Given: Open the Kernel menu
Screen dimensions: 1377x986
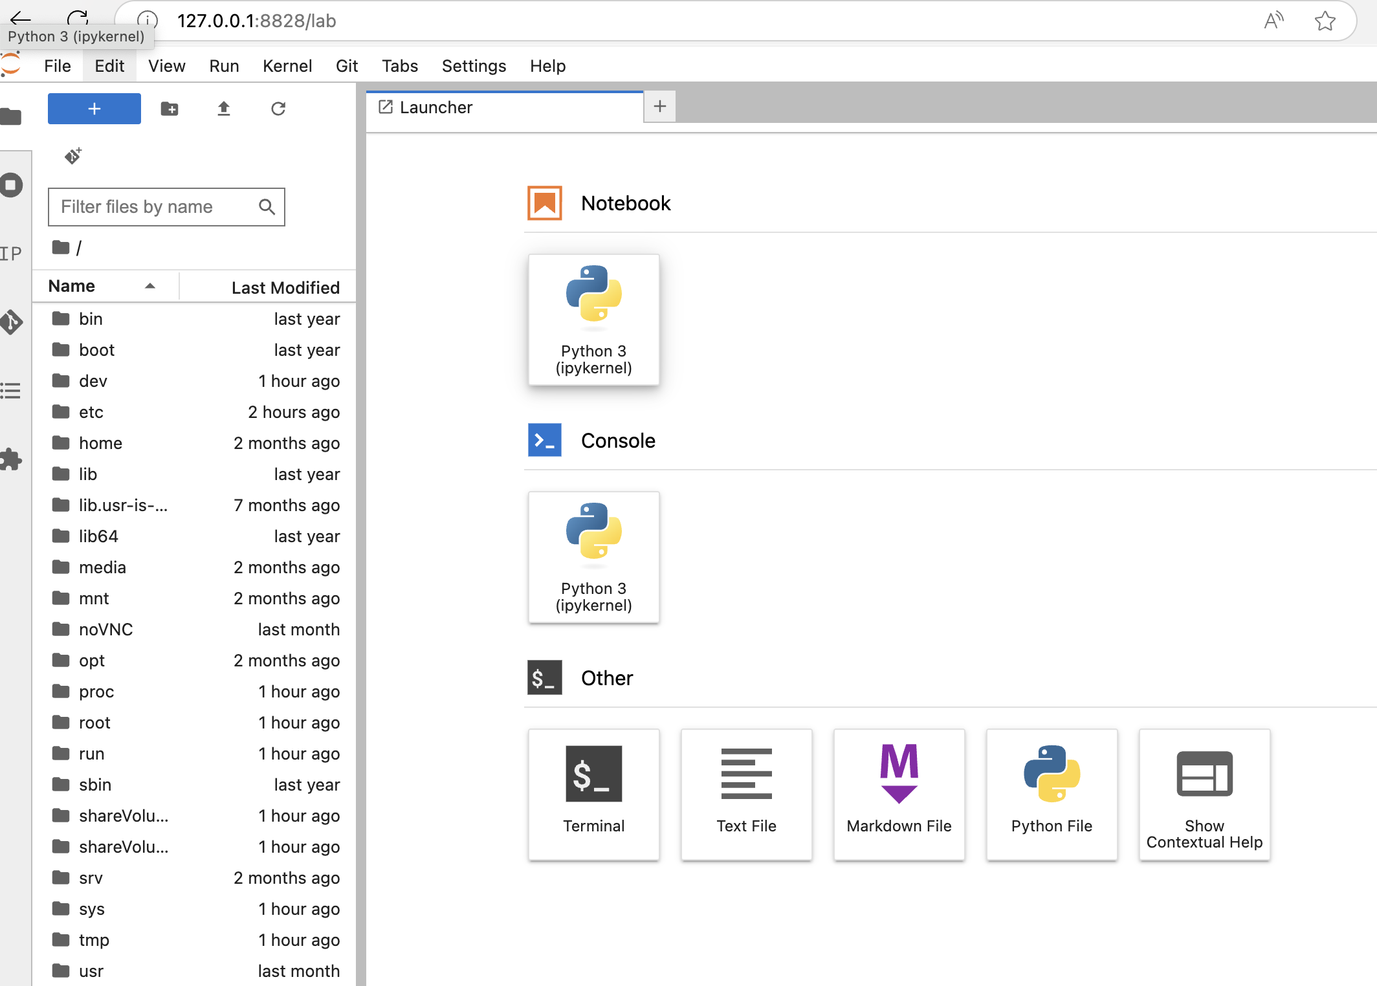Looking at the screenshot, I should point(287,66).
